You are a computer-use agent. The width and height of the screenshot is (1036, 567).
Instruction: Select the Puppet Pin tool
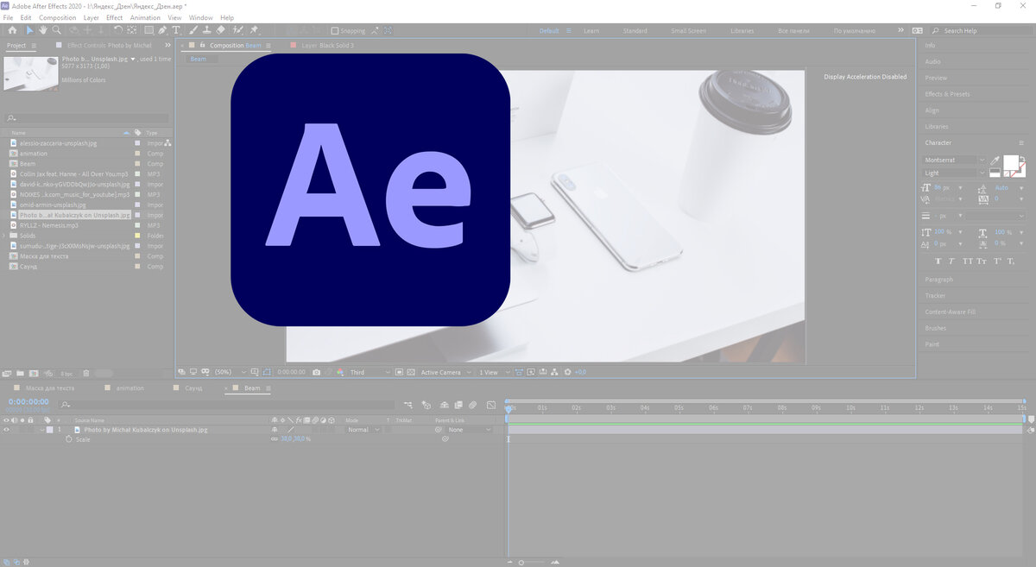(256, 30)
